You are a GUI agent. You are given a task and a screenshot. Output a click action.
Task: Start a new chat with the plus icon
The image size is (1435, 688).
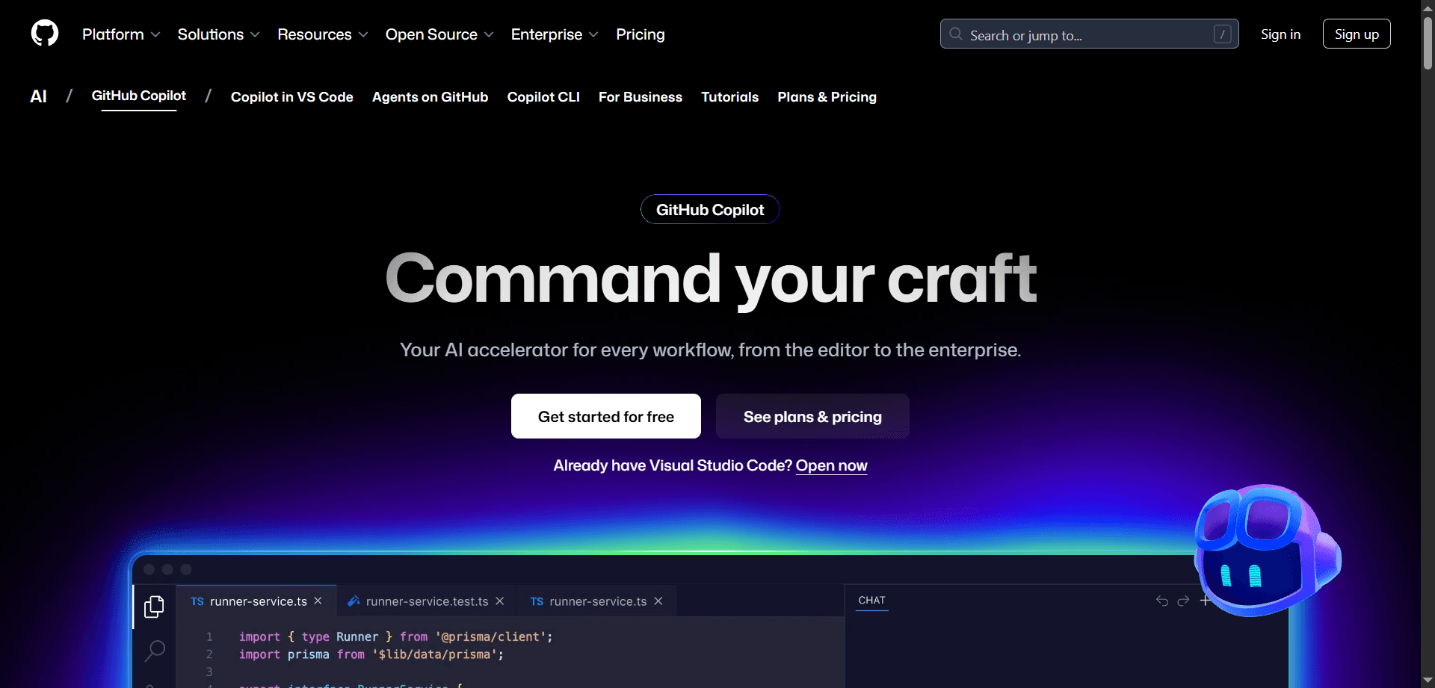(x=1206, y=601)
